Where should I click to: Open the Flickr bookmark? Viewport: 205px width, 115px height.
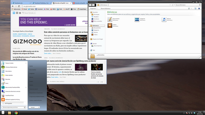coord(46,9)
